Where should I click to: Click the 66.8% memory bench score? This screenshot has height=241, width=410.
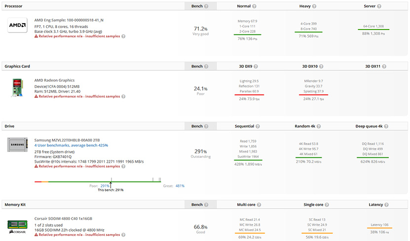200,227
